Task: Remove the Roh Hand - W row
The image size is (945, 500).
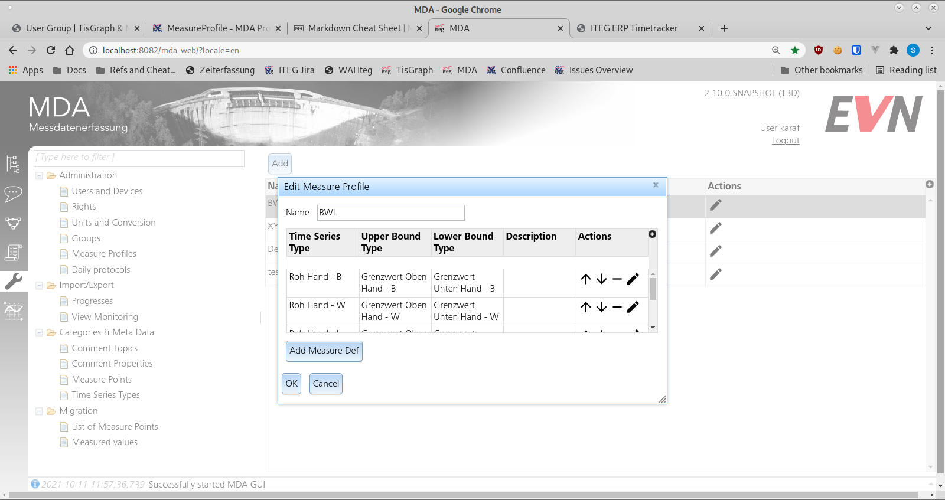Action: click(617, 307)
